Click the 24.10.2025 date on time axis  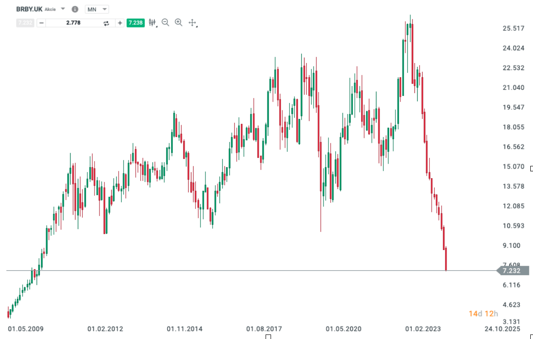pos(503,329)
